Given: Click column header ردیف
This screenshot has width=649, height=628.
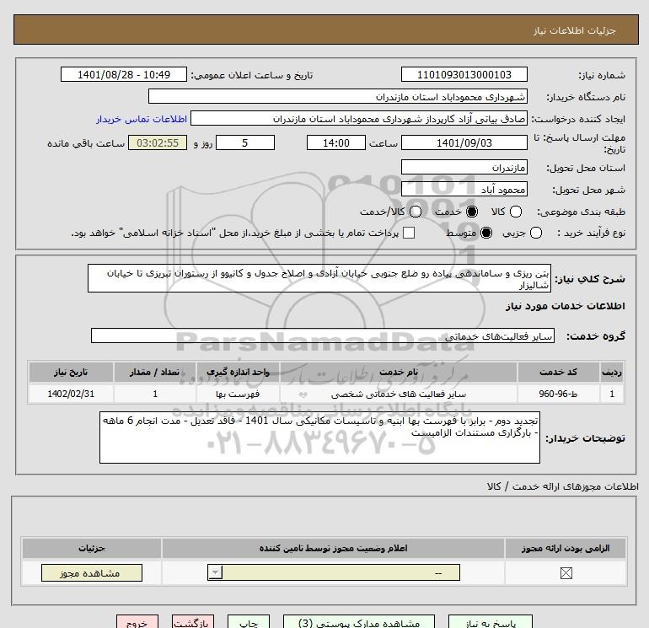Looking at the screenshot, I should click(x=612, y=372).
